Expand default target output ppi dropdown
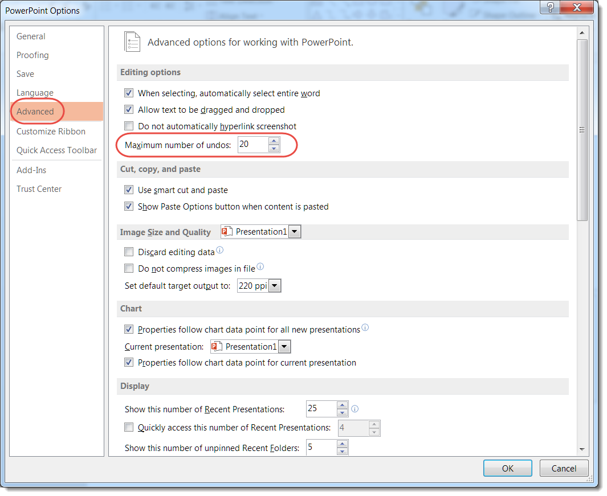This screenshot has width=607, height=496. [275, 286]
